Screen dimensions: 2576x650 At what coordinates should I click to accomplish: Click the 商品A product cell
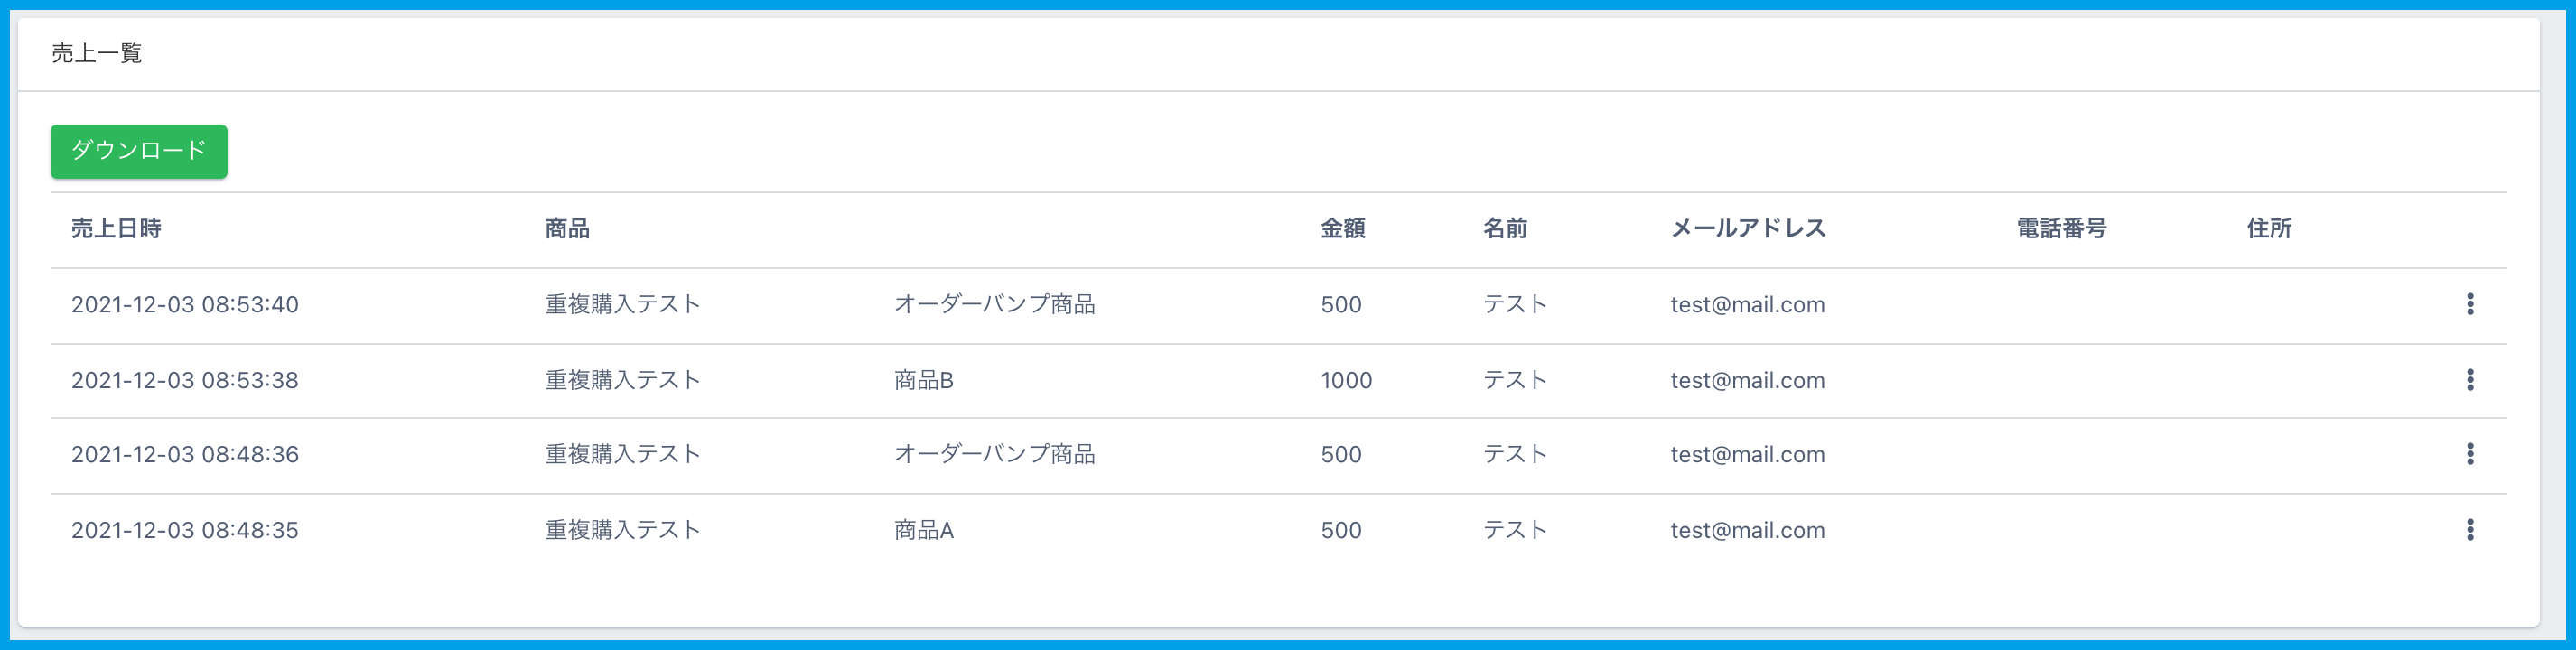(924, 531)
